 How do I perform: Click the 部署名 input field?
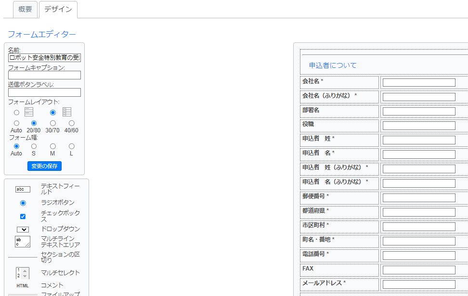tap(419, 111)
